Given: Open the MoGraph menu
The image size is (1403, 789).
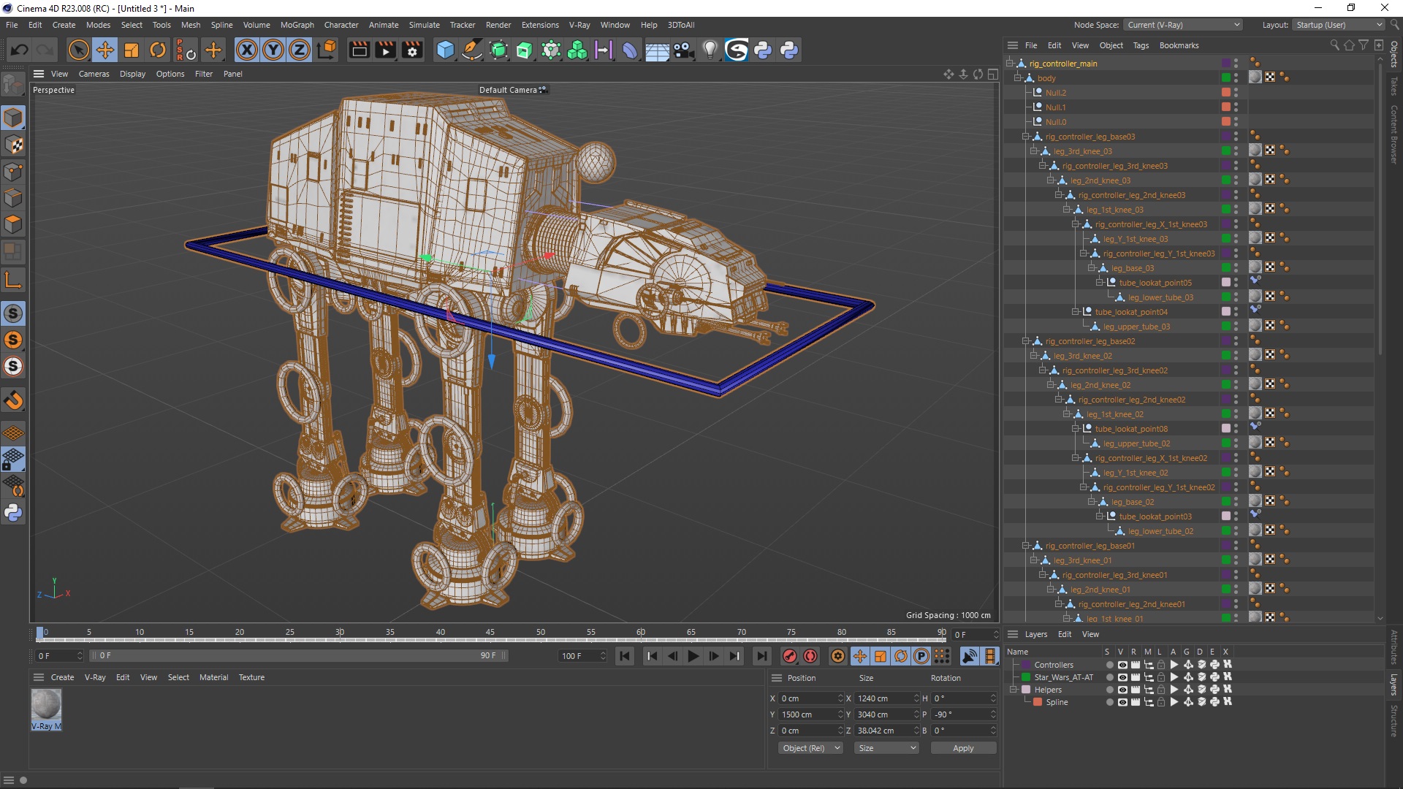Looking at the screenshot, I should [297, 25].
